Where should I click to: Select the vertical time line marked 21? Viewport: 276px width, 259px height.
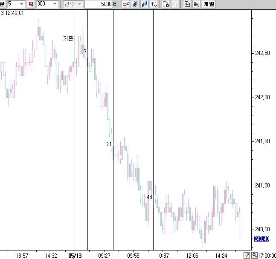113,130
